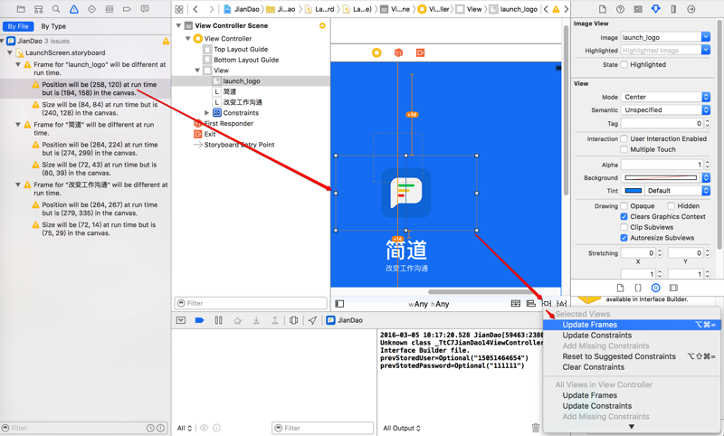Show the Quick Help inspector
724x436 pixels.
[620, 9]
